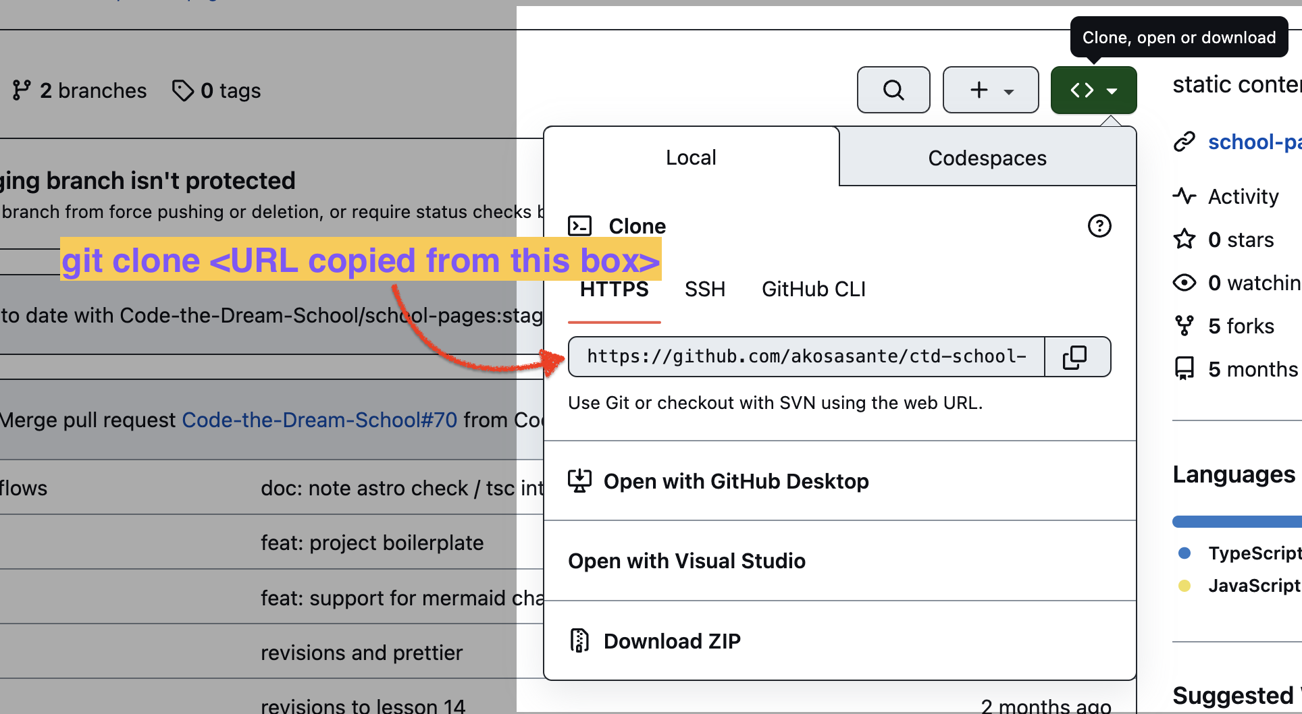Click the GitHub Desktop download icon
The width and height of the screenshot is (1302, 714).
point(579,481)
